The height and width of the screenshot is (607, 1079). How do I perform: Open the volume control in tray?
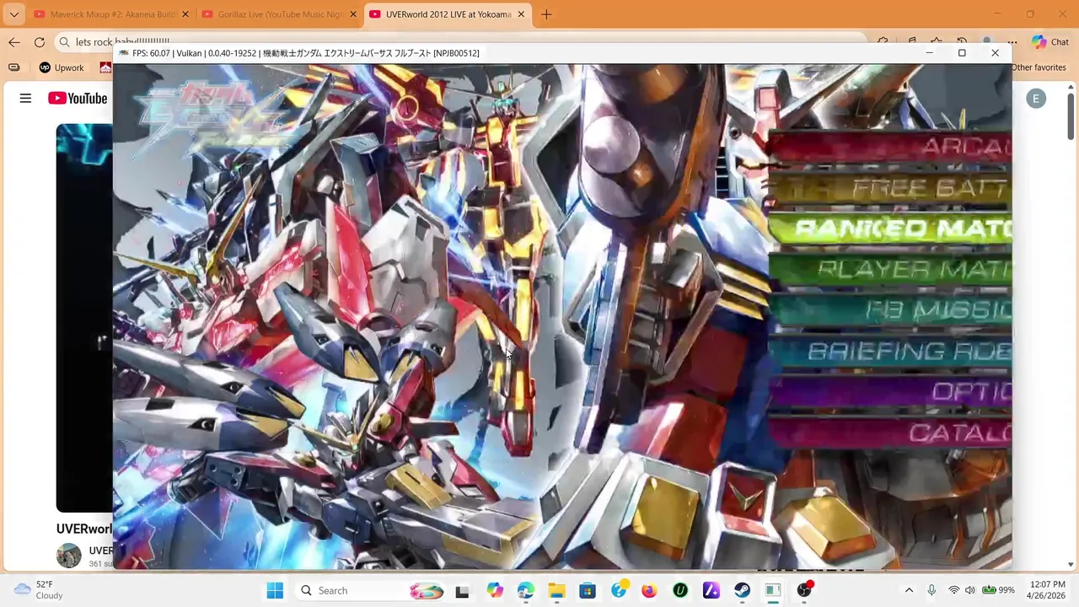[969, 590]
